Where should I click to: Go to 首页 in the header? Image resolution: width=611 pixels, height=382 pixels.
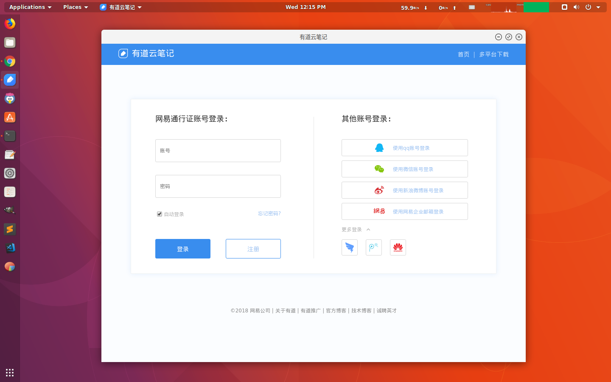coord(463,54)
